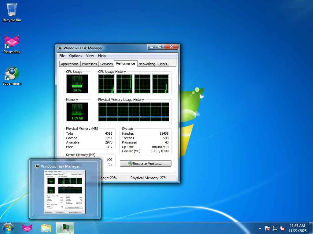Click the Threads value 508
This screenshot has height=234, width=313.
tap(166, 138)
